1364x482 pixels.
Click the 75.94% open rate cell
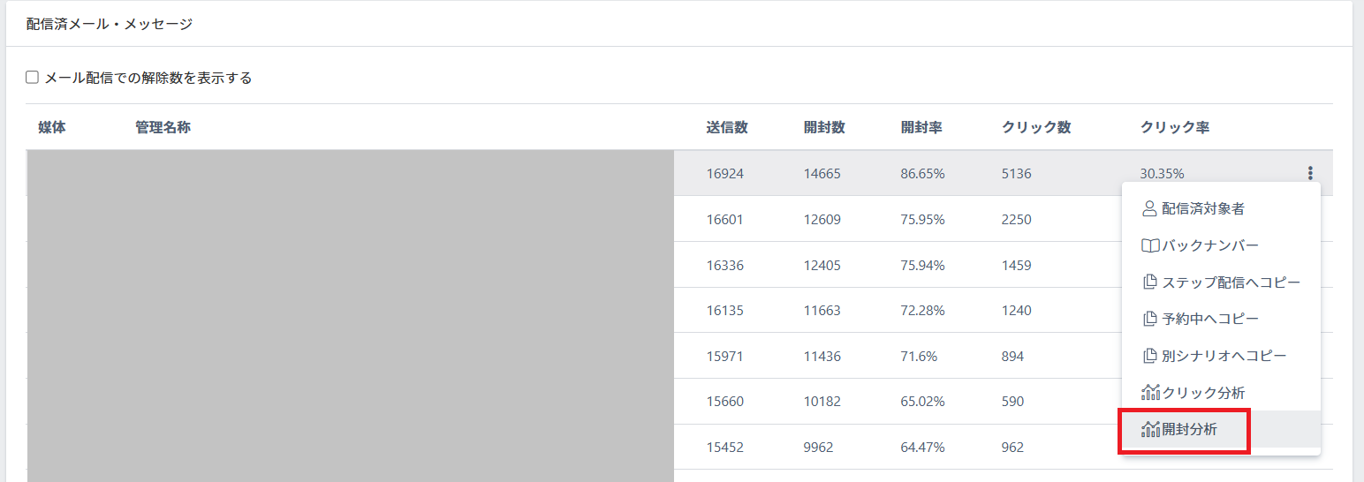pyautogui.click(x=922, y=265)
